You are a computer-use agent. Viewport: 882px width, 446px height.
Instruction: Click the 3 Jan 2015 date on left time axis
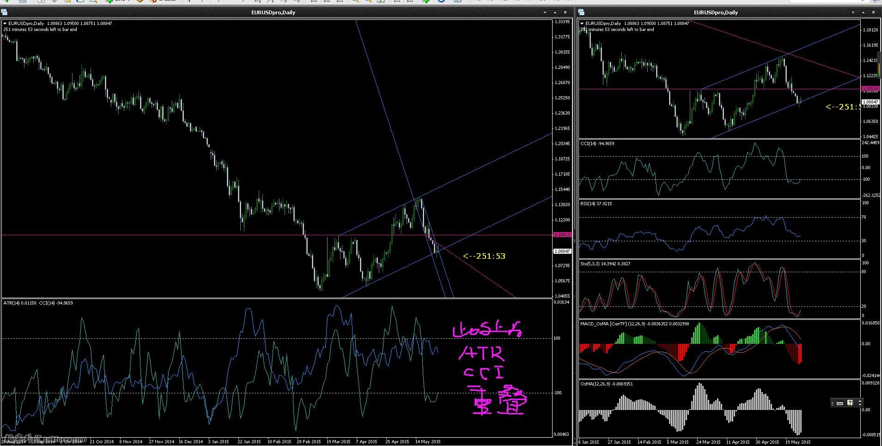pyautogui.click(x=219, y=442)
